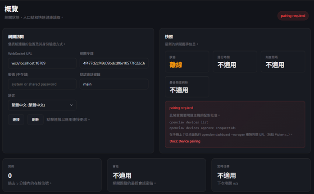
Task: Click the chevron arrow in the language selector
Action: click(x=71, y=105)
